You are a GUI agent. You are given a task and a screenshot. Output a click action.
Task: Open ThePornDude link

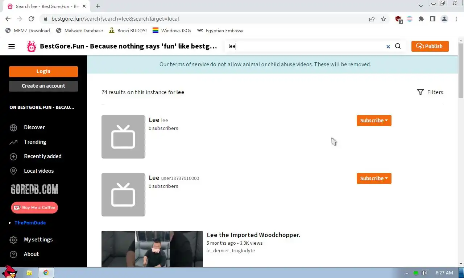30,223
